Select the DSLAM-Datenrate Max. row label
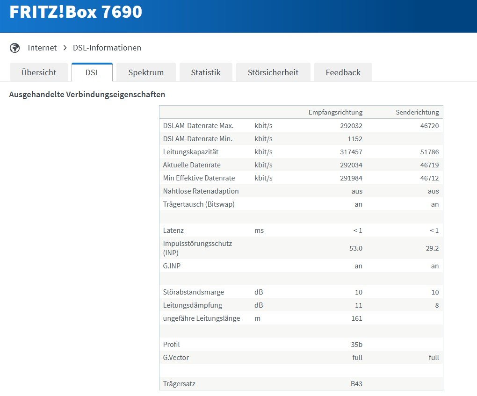 (x=198, y=126)
